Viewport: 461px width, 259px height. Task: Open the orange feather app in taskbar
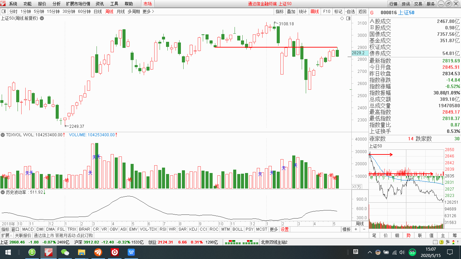pos(98,252)
